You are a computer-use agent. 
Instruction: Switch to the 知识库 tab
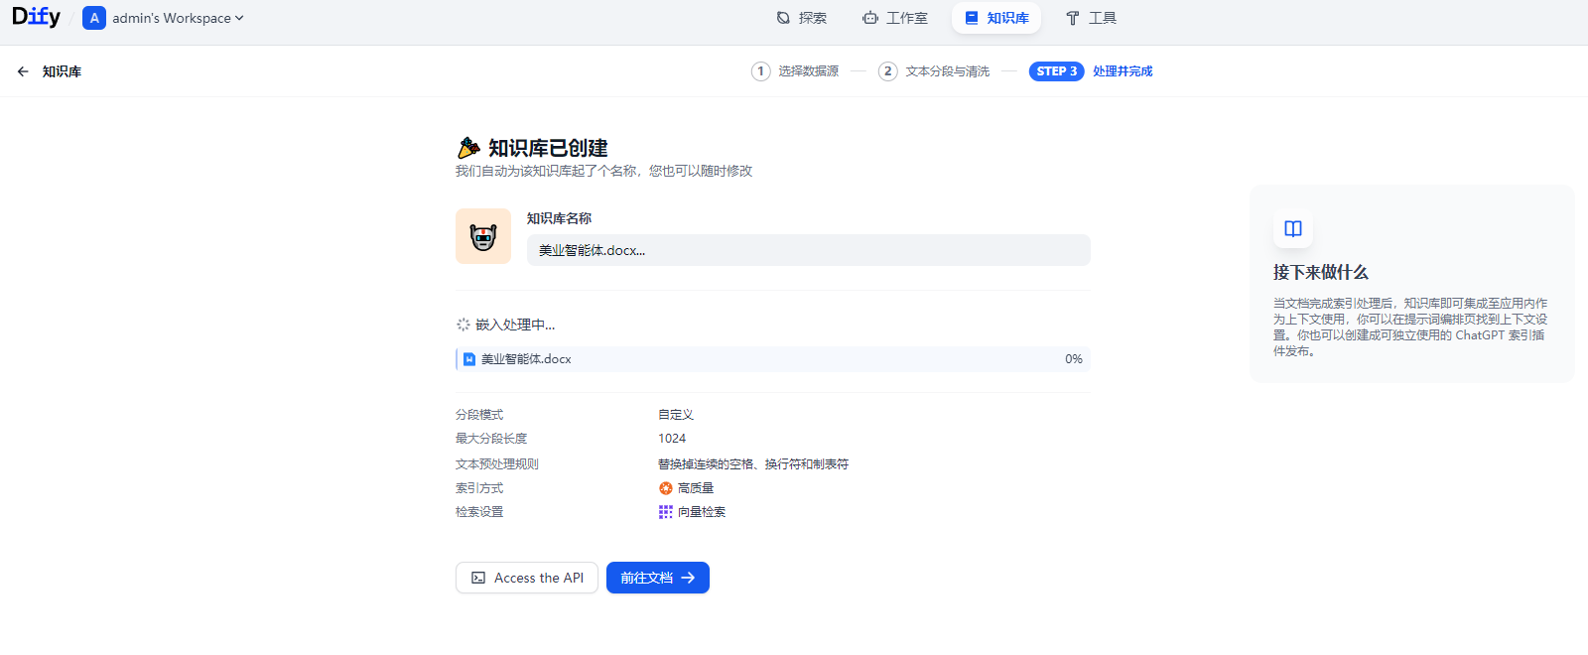tap(996, 18)
